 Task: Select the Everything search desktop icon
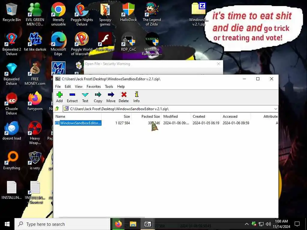click(12, 161)
